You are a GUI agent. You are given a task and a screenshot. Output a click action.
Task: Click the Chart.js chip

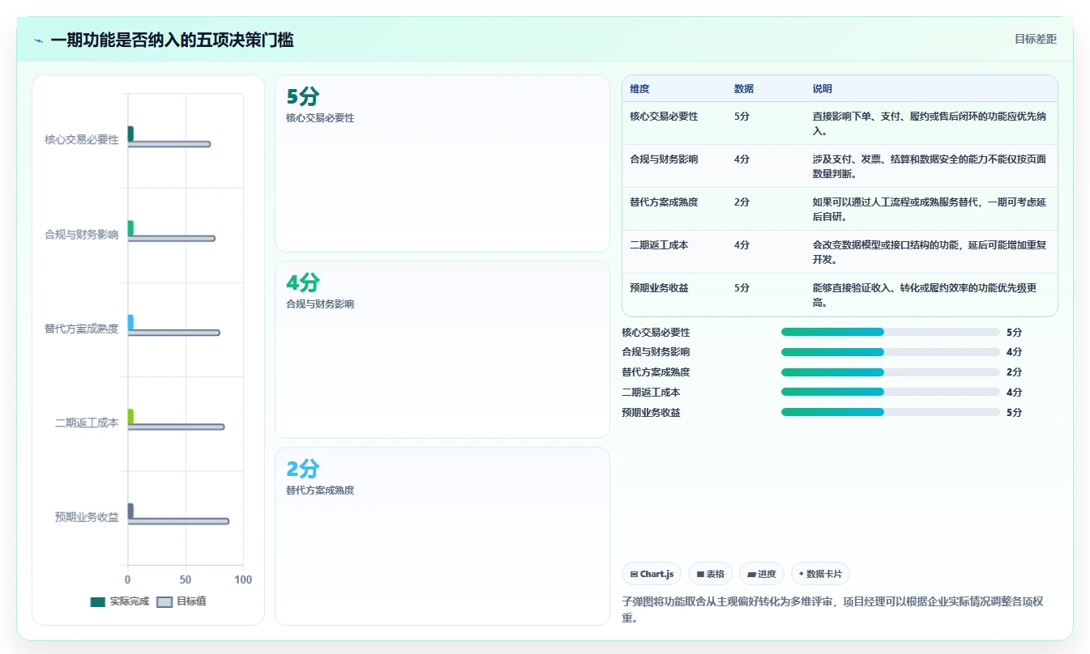tap(652, 574)
